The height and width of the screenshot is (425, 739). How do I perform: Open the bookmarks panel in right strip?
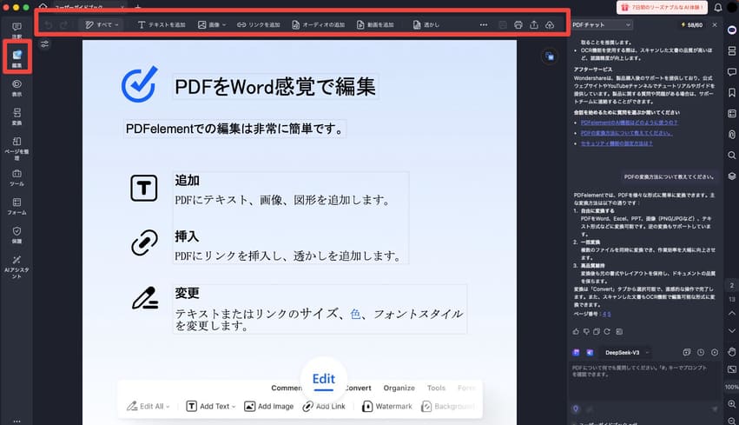(x=732, y=92)
